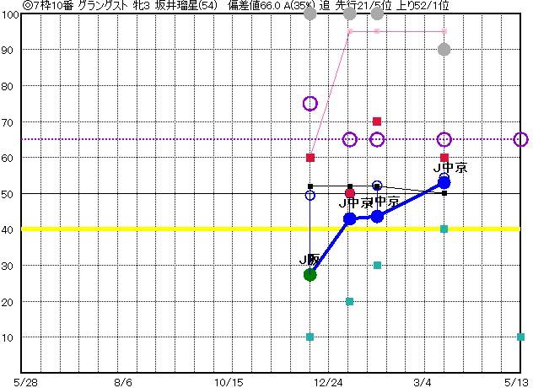Click the teal square at value 30
This screenshot has height=388, width=533.
pyautogui.click(x=377, y=265)
